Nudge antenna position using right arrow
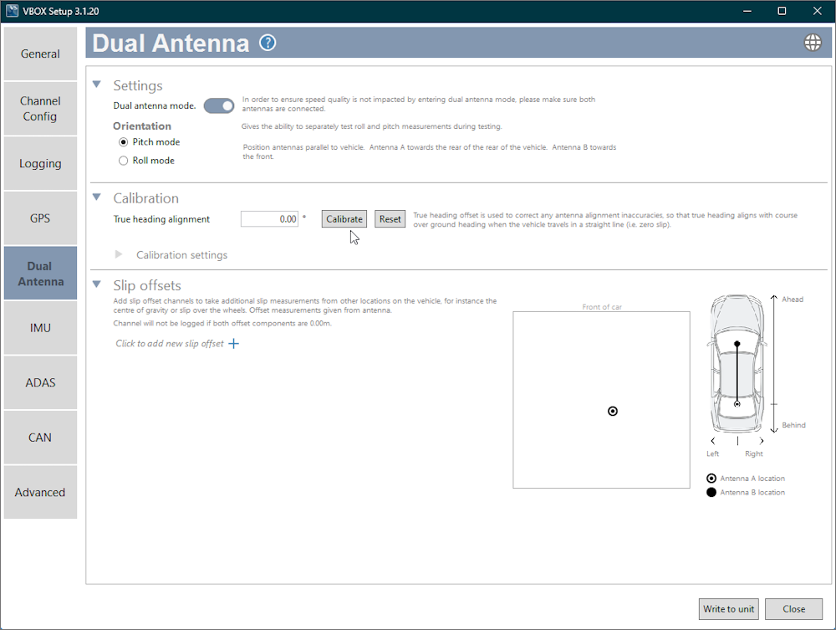Screen dimensions: 836x630 (x=761, y=440)
